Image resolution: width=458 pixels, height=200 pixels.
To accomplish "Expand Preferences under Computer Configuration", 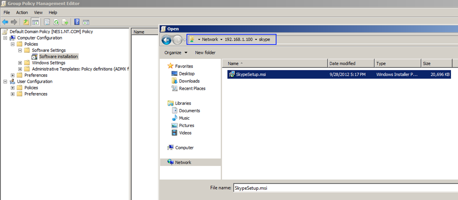I will (x=12, y=75).
